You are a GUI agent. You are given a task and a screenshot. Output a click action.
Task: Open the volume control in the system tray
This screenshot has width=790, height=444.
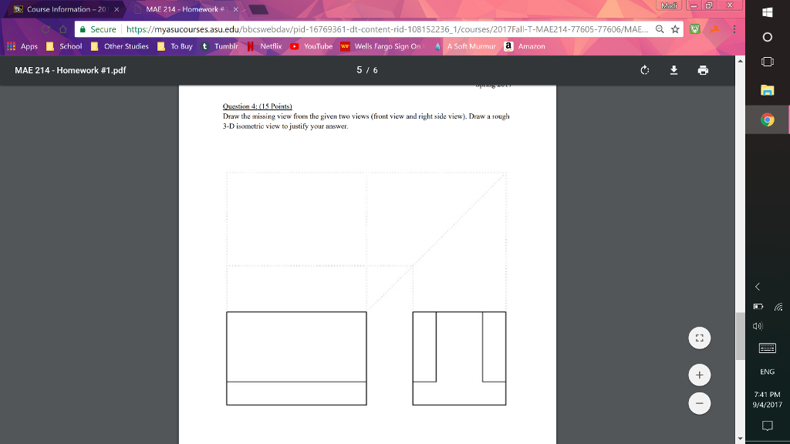tap(758, 325)
